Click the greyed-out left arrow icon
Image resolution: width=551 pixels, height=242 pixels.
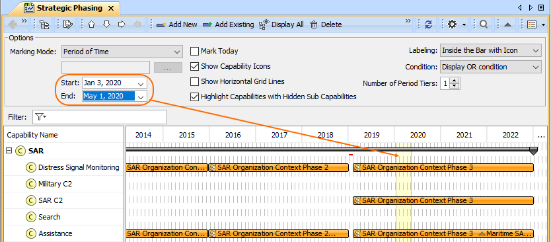tap(137, 24)
